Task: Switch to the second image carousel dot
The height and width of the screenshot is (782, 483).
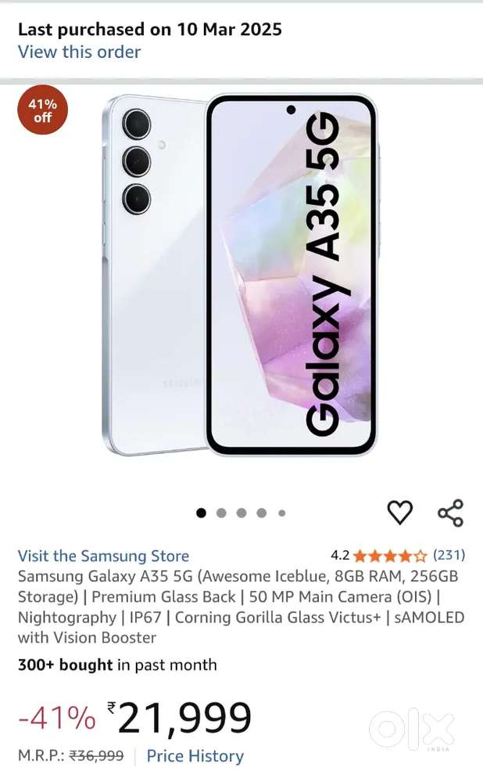Action: (222, 513)
